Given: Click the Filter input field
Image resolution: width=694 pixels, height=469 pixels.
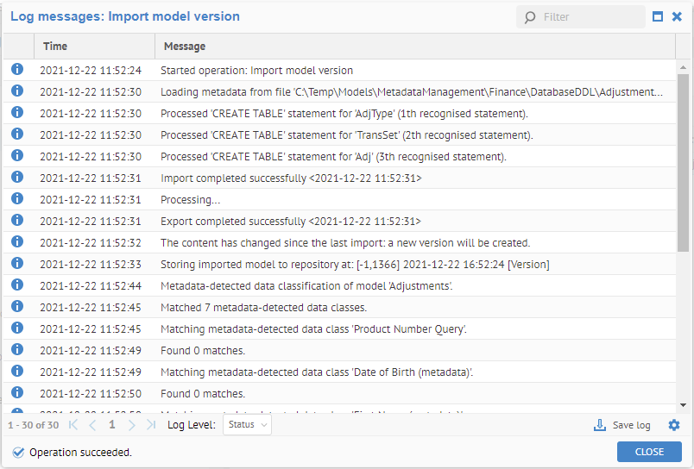Looking at the screenshot, I should click(590, 17).
